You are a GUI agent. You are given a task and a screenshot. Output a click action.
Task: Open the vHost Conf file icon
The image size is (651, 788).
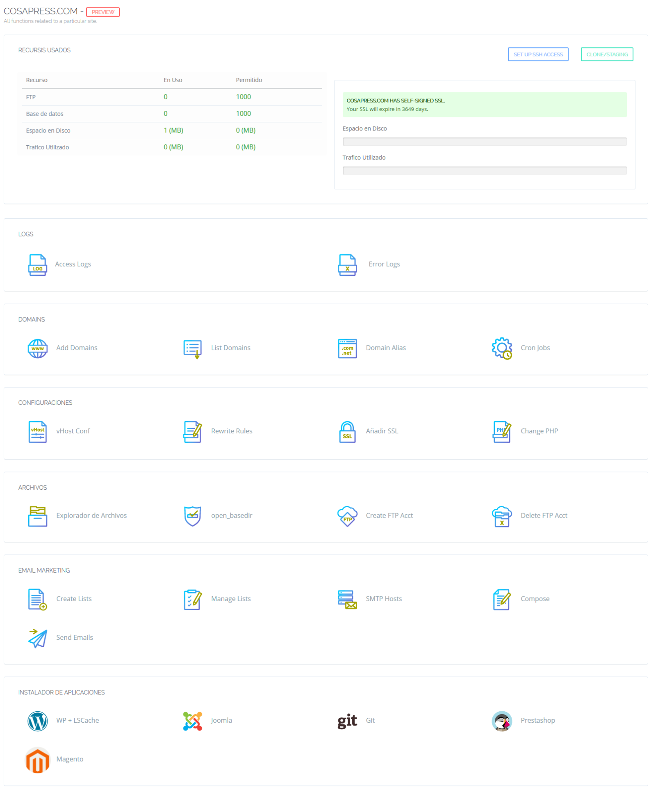[x=37, y=432]
